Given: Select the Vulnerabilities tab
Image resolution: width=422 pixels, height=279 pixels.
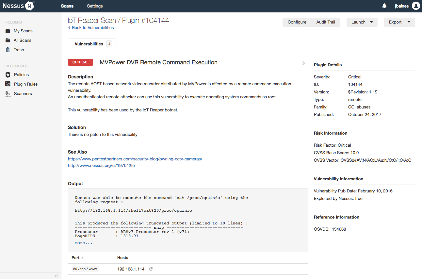Looking at the screenshot, I should pos(92,44).
